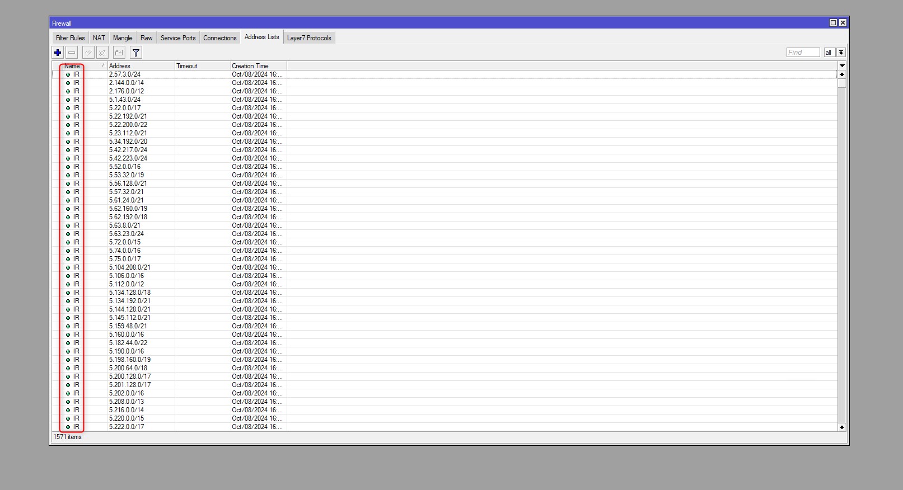
Task: Select the row with address 5.62.192.0/18
Action: tap(445, 217)
